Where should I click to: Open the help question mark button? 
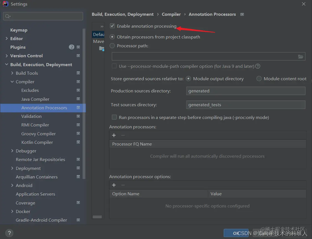(9, 233)
